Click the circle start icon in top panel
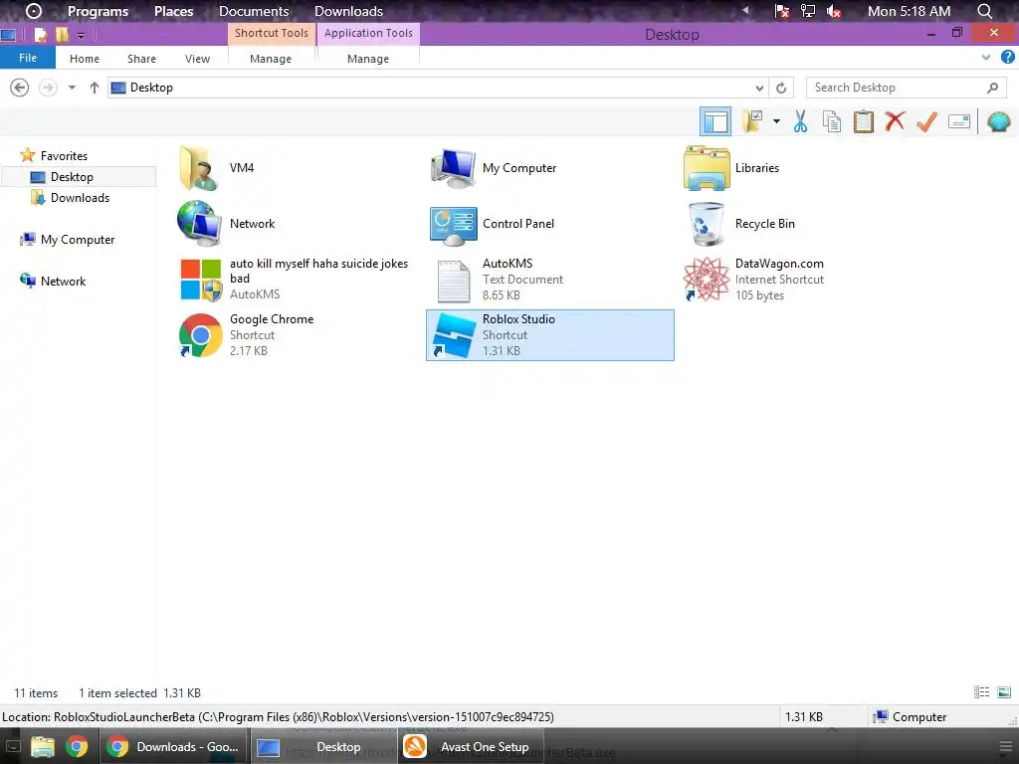1019x764 pixels. click(x=33, y=11)
